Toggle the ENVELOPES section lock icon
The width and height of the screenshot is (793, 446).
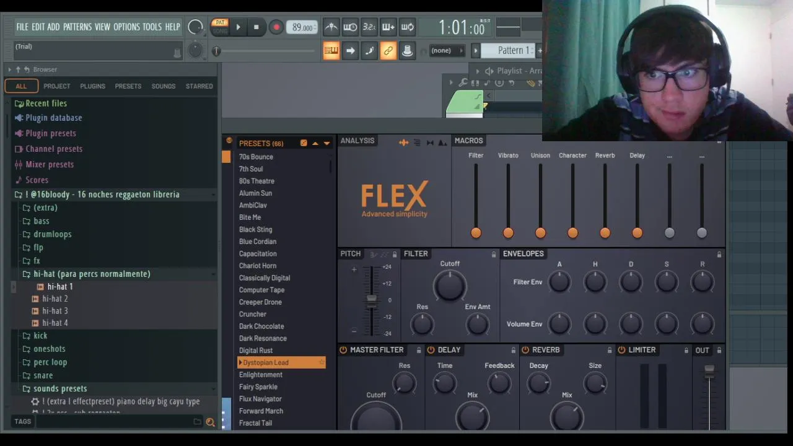(719, 255)
